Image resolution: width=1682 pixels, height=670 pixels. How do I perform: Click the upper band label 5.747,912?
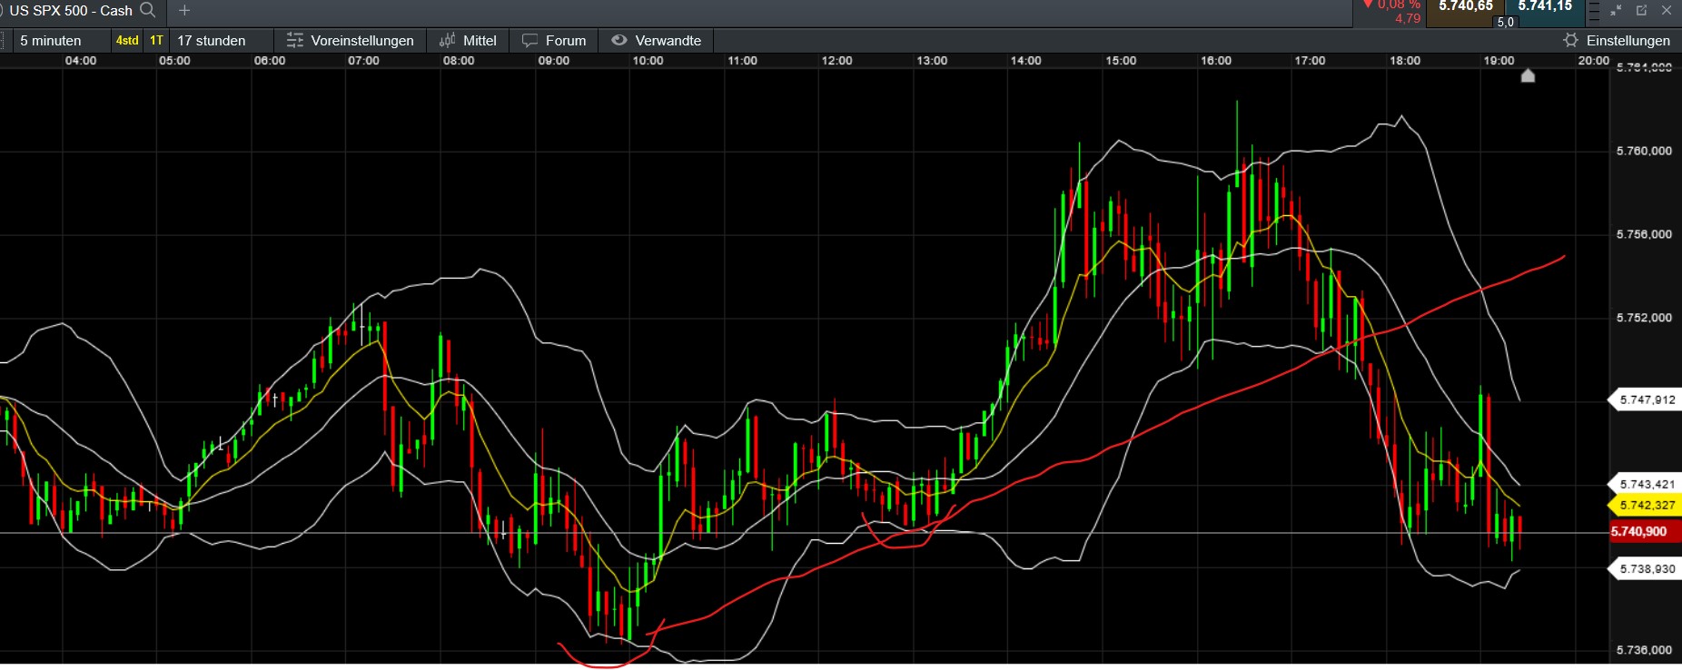[1647, 399]
